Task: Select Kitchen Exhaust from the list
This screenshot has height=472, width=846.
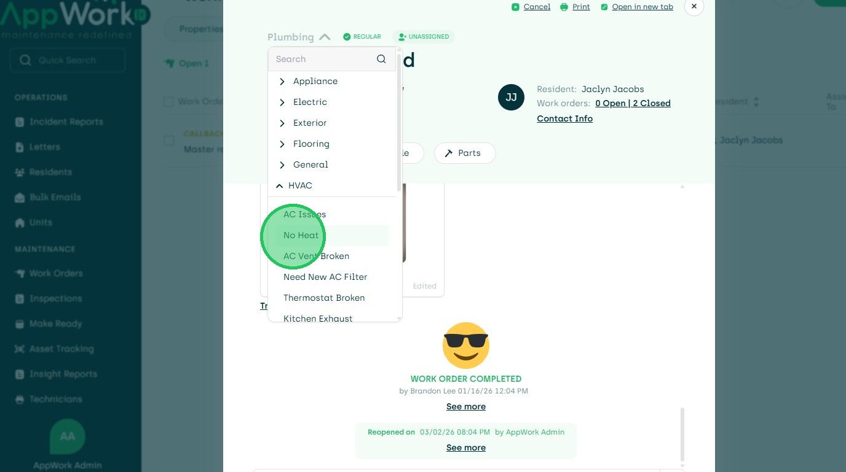Action: (318, 319)
